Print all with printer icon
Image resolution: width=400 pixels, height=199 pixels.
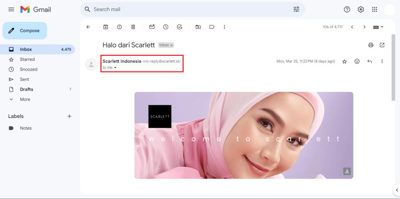point(371,45)
